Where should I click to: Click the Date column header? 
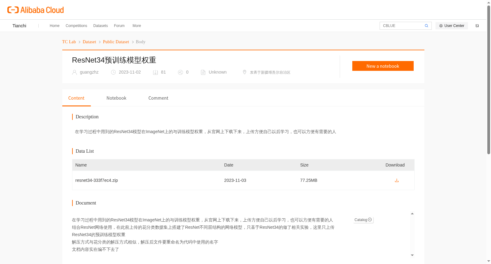click(x=229, y=165)
